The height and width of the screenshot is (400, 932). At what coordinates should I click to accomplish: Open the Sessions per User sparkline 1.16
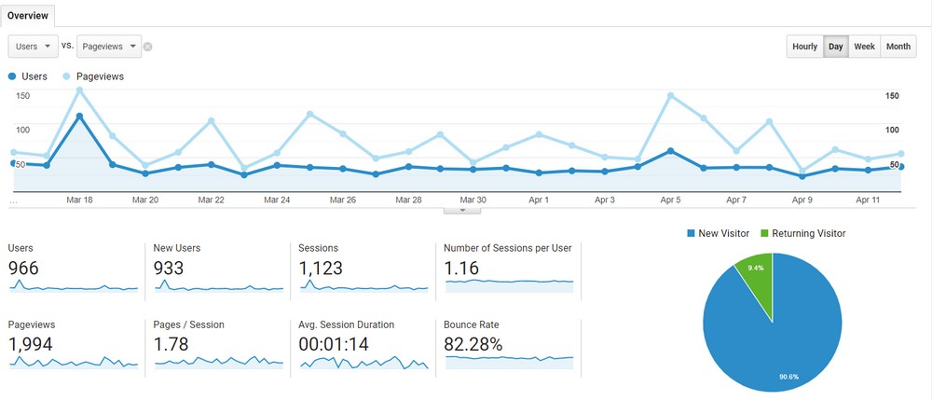tap(510, 284)
